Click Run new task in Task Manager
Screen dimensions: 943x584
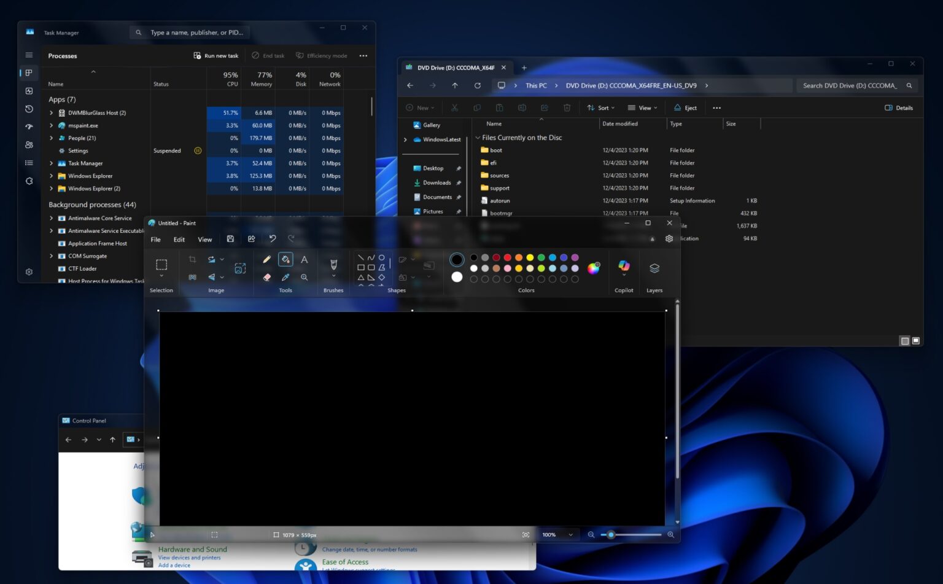[x=215, y=55]
